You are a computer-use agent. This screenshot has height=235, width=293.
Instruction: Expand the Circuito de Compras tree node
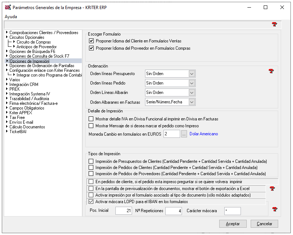click(x=14, y=42)
